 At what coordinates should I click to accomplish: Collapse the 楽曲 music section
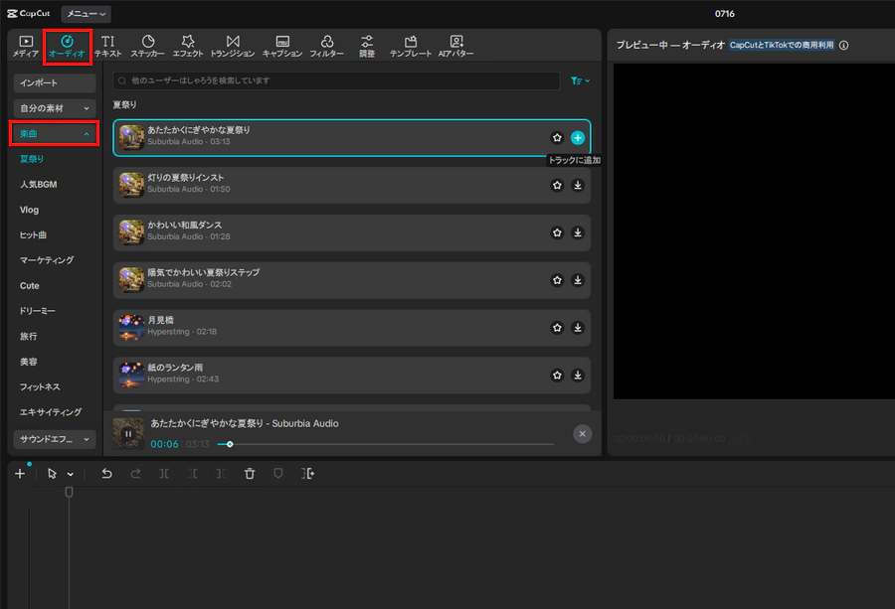(55, 133)
